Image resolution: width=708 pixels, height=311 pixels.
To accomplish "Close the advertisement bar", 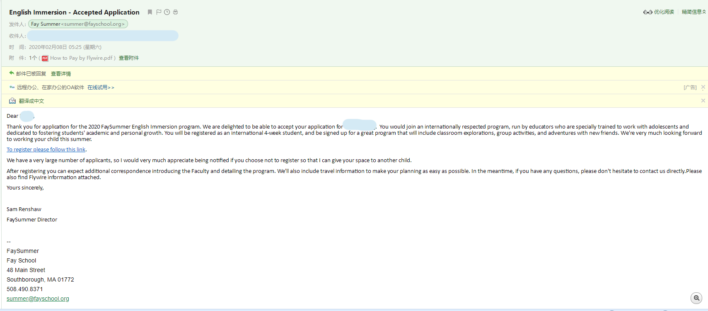I will click(x=703, y=87).
